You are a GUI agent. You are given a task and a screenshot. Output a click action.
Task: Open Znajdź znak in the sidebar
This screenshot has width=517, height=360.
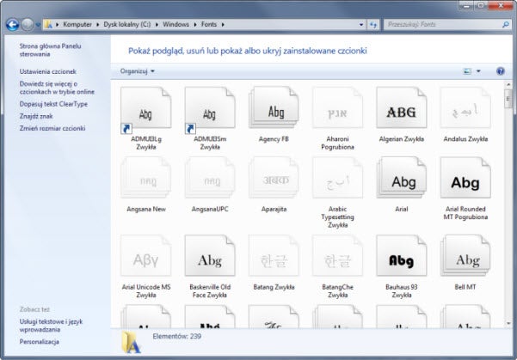coord(36,116)
